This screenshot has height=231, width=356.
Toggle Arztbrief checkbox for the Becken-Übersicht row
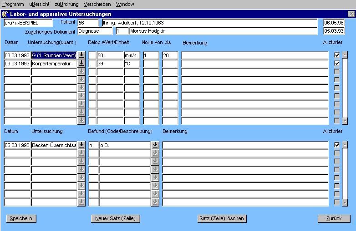[337, 145]
